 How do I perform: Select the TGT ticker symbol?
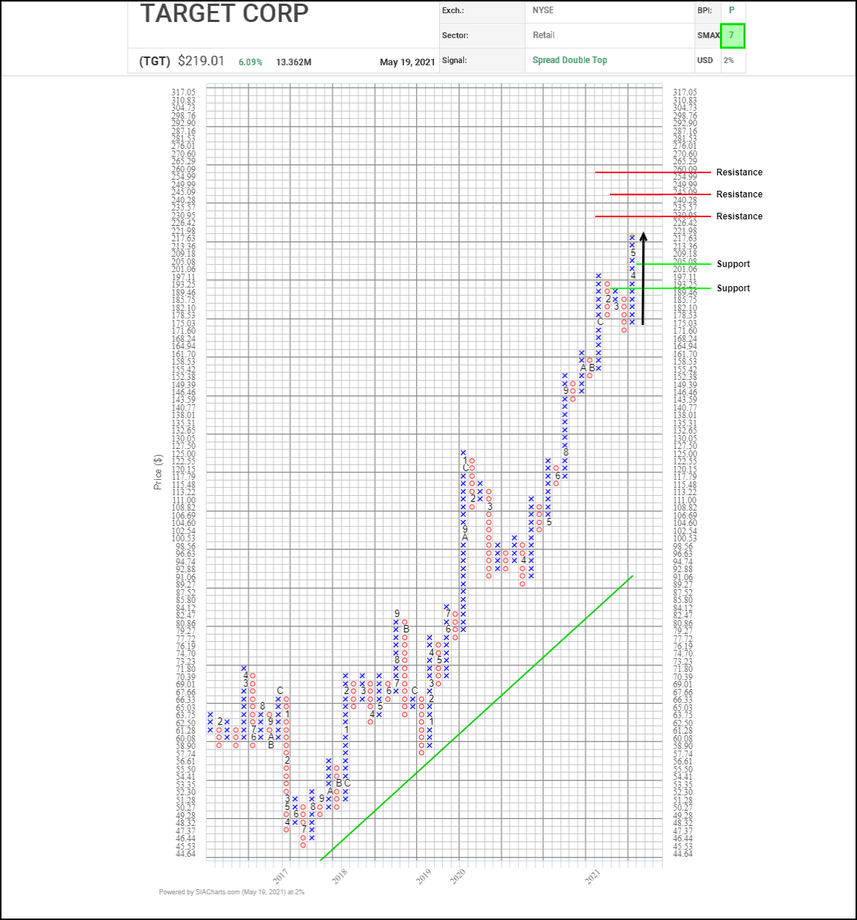tap(154, 62)
